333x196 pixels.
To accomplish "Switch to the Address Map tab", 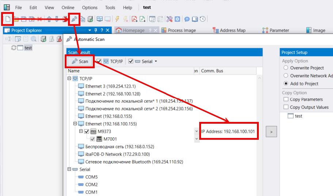I will pos(229,30).
